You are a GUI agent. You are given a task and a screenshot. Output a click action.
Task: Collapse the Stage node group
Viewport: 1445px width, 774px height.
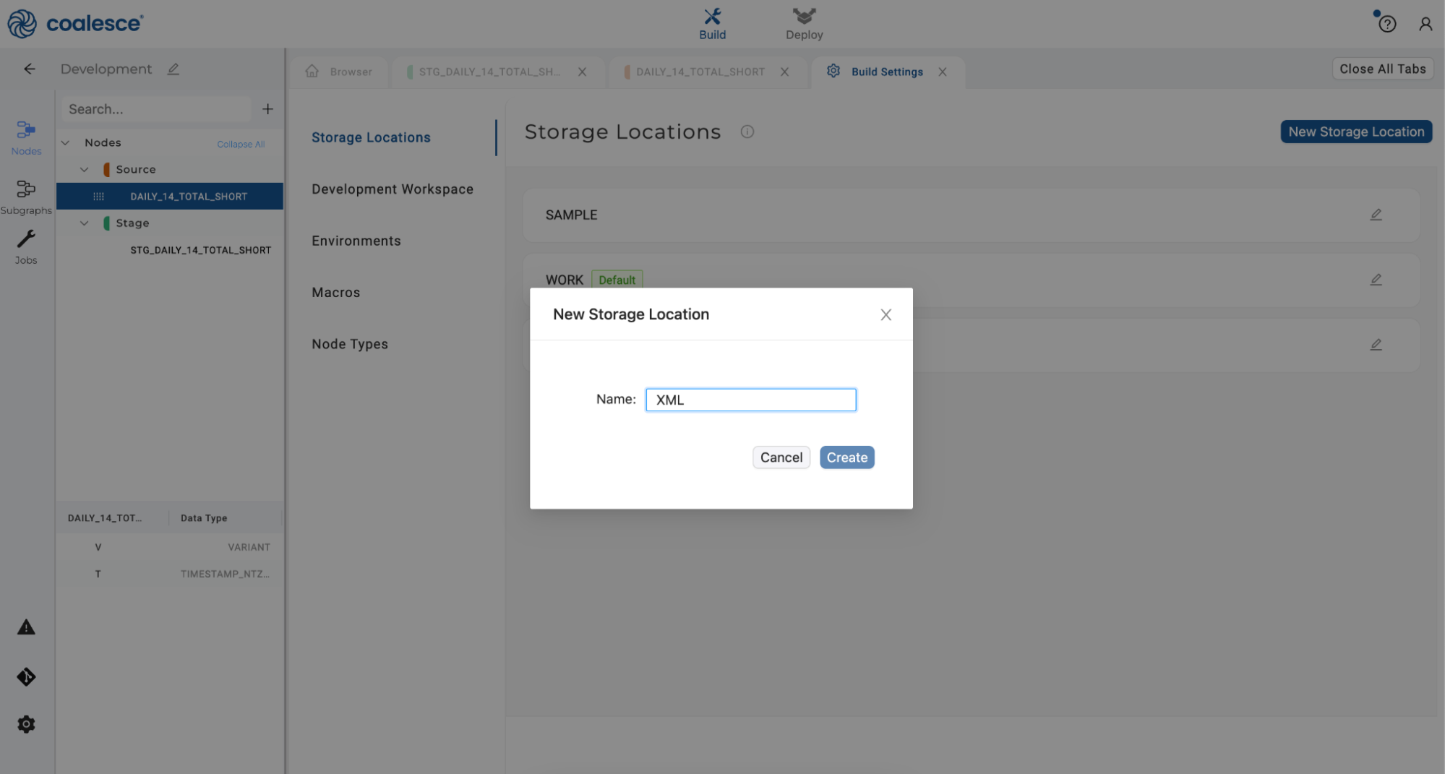(x=84, y=223)
